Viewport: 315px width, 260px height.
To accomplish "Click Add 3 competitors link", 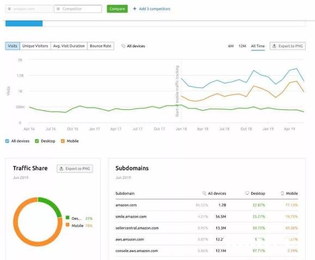I will click(x=155, y=9).
